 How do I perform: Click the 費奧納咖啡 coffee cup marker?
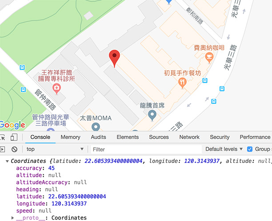click(x=209, y=58)
